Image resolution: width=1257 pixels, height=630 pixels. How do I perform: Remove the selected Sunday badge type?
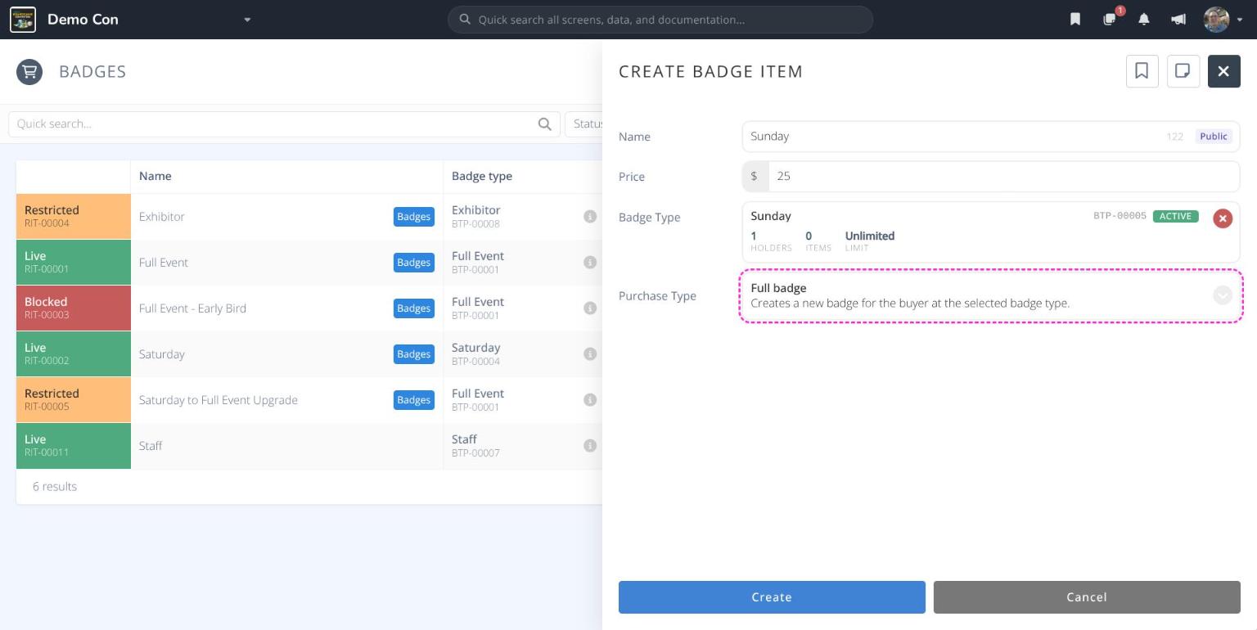[1222, 218]
